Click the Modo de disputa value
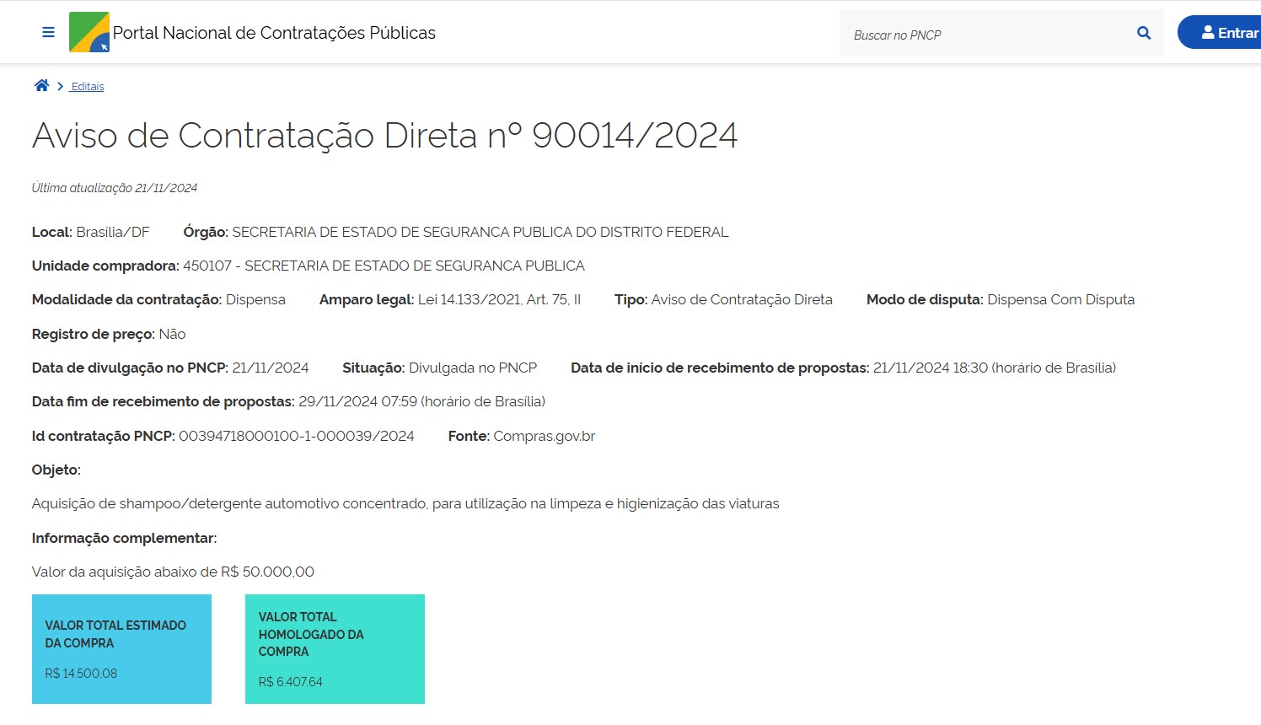 [1060, 299]
